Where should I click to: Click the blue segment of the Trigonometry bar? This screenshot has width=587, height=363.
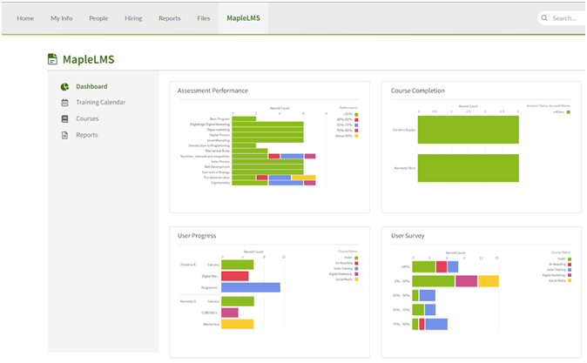coord(286,183)
